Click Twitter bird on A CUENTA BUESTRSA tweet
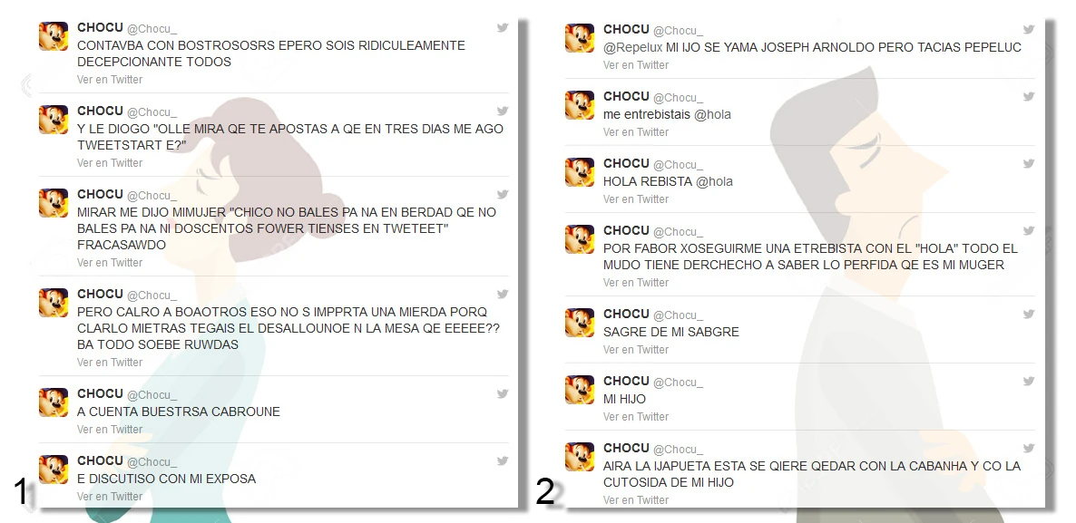Image resolution: width=1076 pixels, height=523 pixels. coord(503,393)
